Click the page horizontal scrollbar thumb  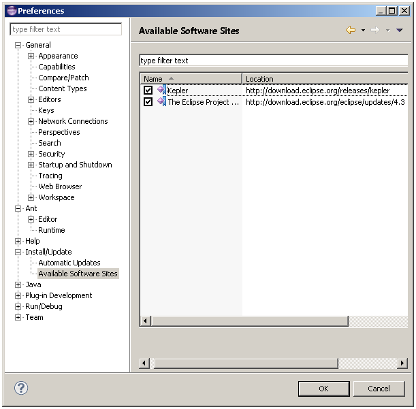click(x=246, y=363)
